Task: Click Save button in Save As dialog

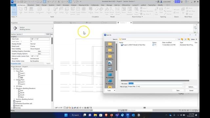Action: click(178, 90)
